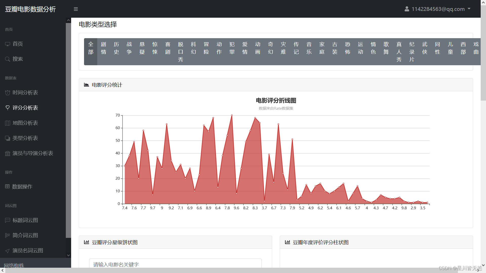Click the hamburger menu toggle button
Screen dimensions: 486x273
click(x=76, y=9)
